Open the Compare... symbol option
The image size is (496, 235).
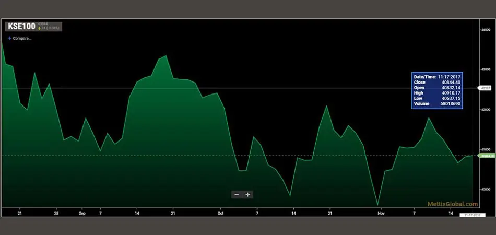pyautogui.click(x=22, y=38)
